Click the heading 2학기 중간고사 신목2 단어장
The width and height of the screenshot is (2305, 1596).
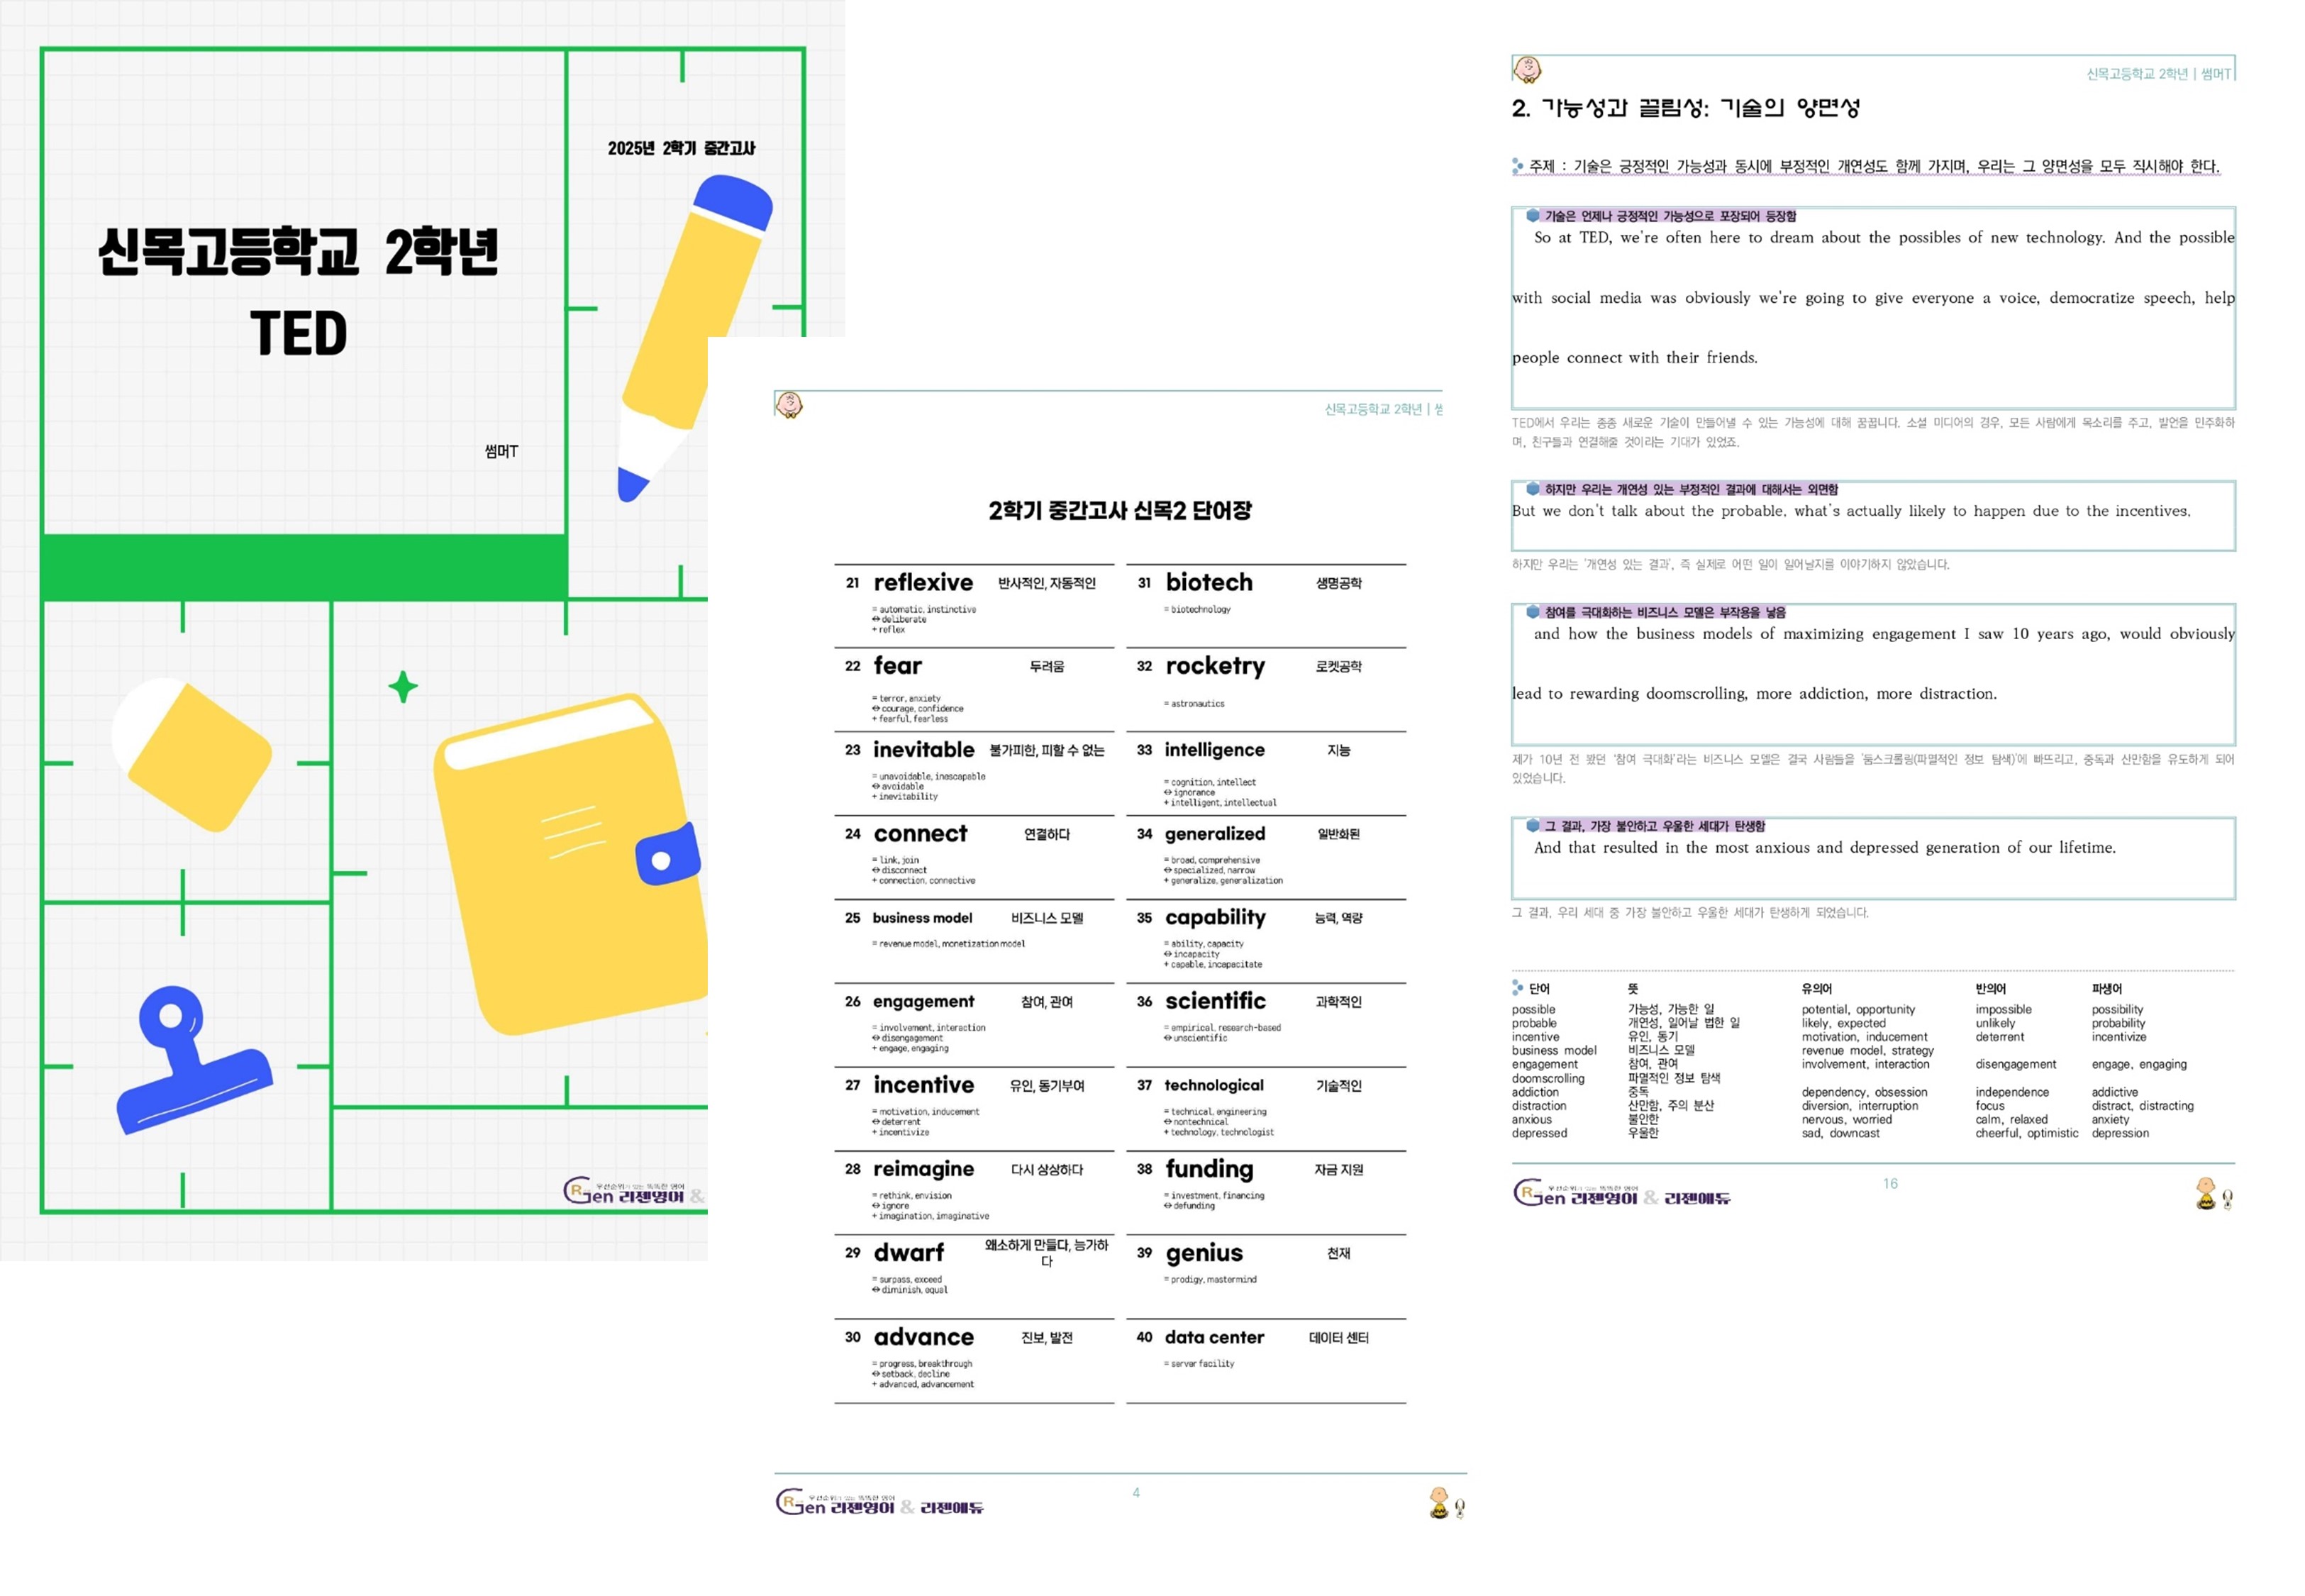[x=1119, y=511]
